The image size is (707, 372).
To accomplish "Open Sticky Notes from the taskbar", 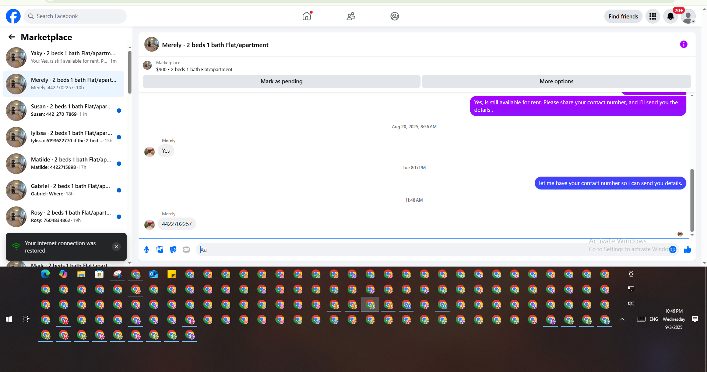I will 172,274.
